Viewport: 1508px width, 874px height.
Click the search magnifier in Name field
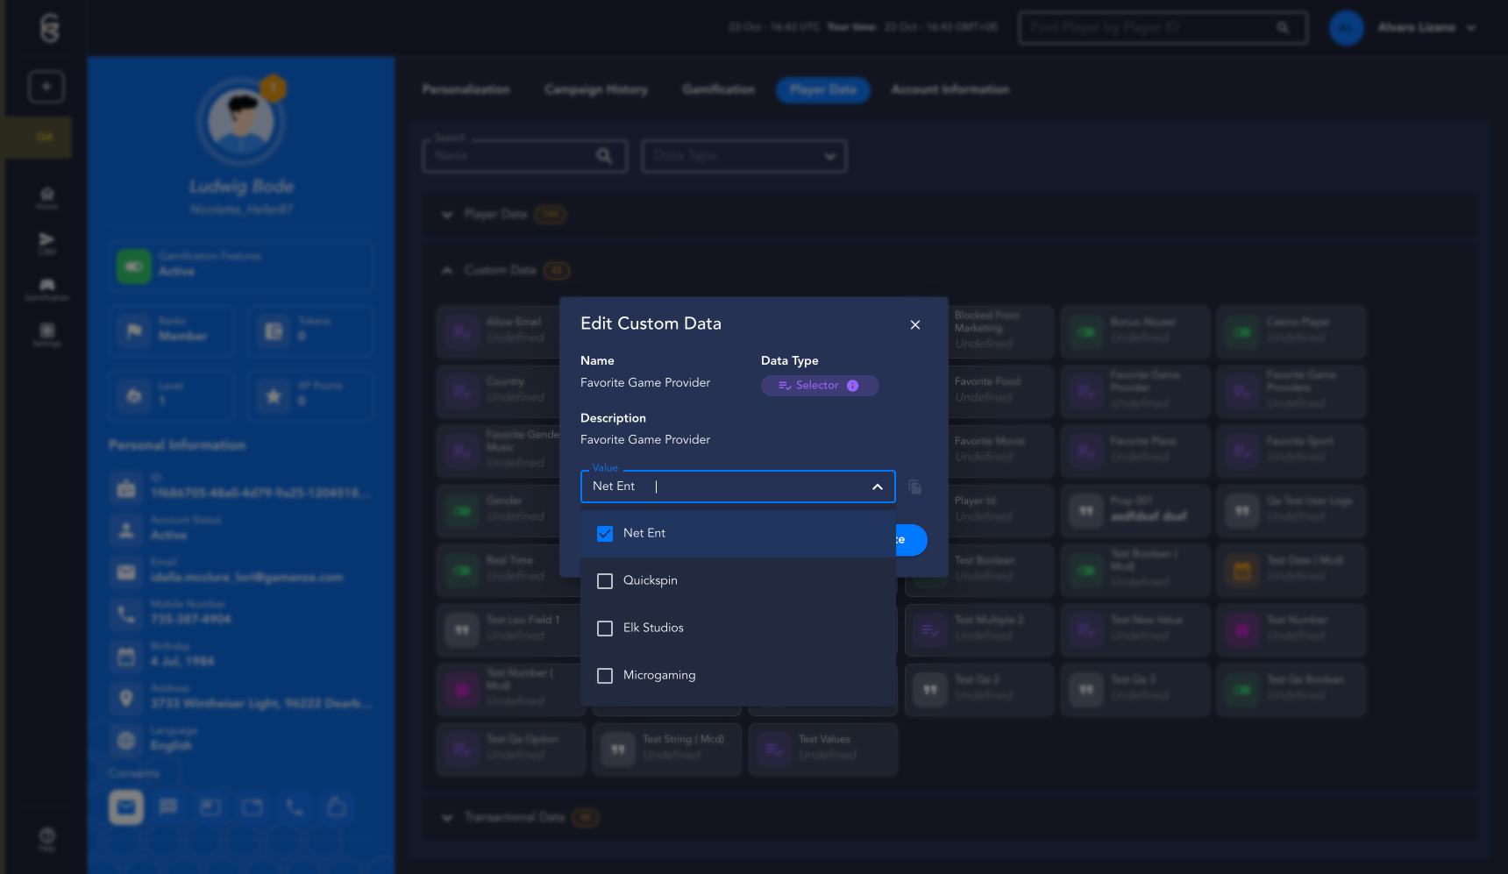point(604,156)
